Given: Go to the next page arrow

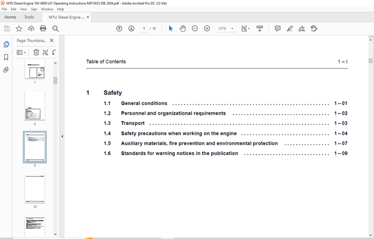Looking at the screenshot, I should pyautogui.click(x=132, y=28).
